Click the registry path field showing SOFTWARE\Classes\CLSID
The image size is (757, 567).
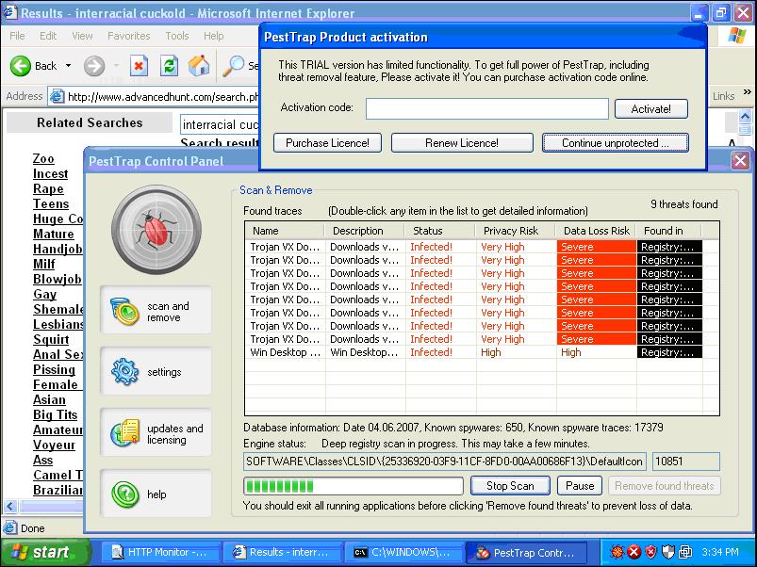point(445,462)
